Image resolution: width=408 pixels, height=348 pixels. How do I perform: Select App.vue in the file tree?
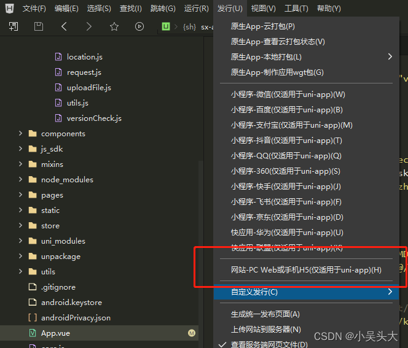99,333
